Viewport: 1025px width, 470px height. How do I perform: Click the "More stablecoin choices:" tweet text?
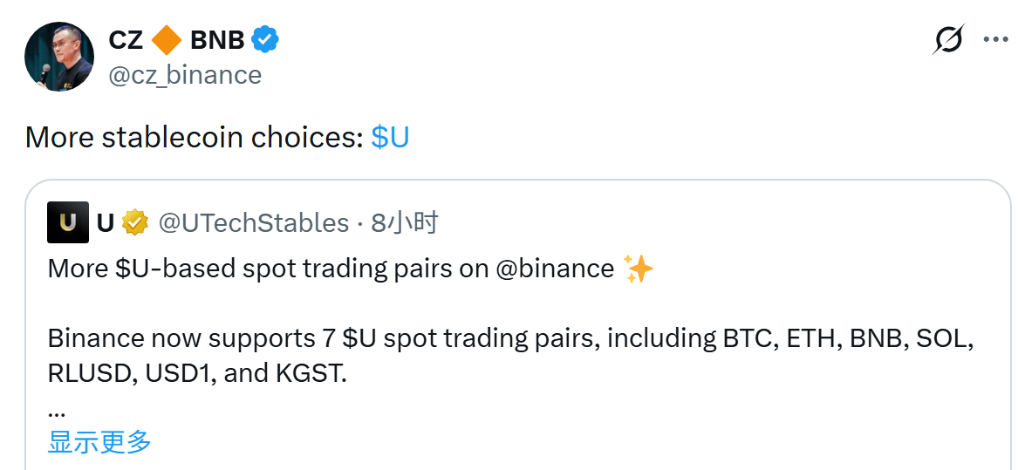coord(194,138)
